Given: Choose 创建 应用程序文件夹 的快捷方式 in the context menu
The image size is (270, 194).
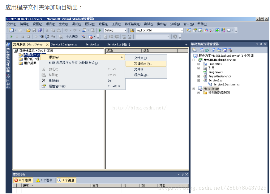Looking at the screenshot, I should [x=83, y=63].
